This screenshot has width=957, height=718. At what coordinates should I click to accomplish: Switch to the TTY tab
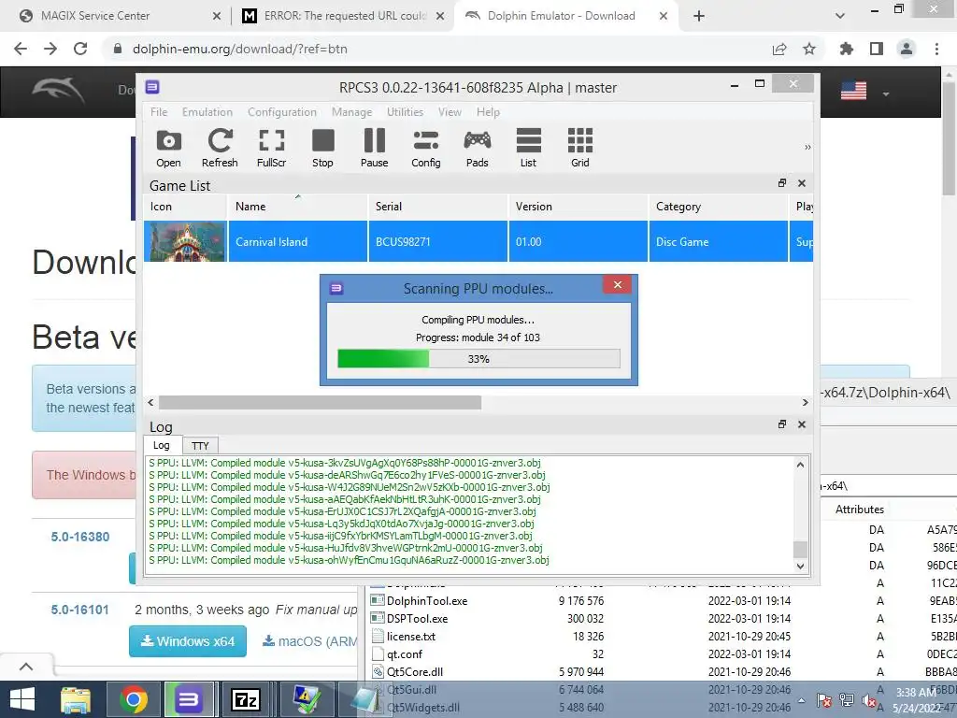point(200,446)
